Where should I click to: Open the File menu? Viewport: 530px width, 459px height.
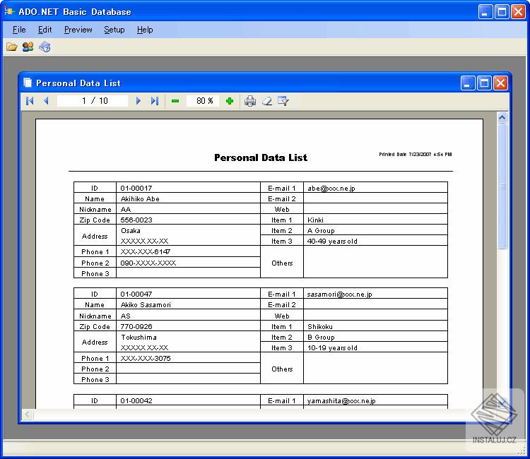(19, 30)
